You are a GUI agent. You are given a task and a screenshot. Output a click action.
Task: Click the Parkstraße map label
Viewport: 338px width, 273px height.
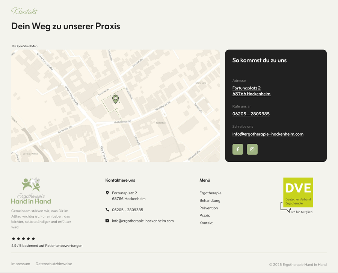pyautogui.click(x=198, y=108)
